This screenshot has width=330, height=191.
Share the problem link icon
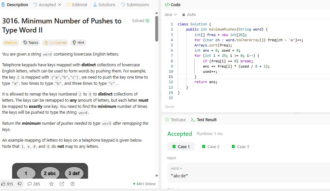(x=62, y=184)
